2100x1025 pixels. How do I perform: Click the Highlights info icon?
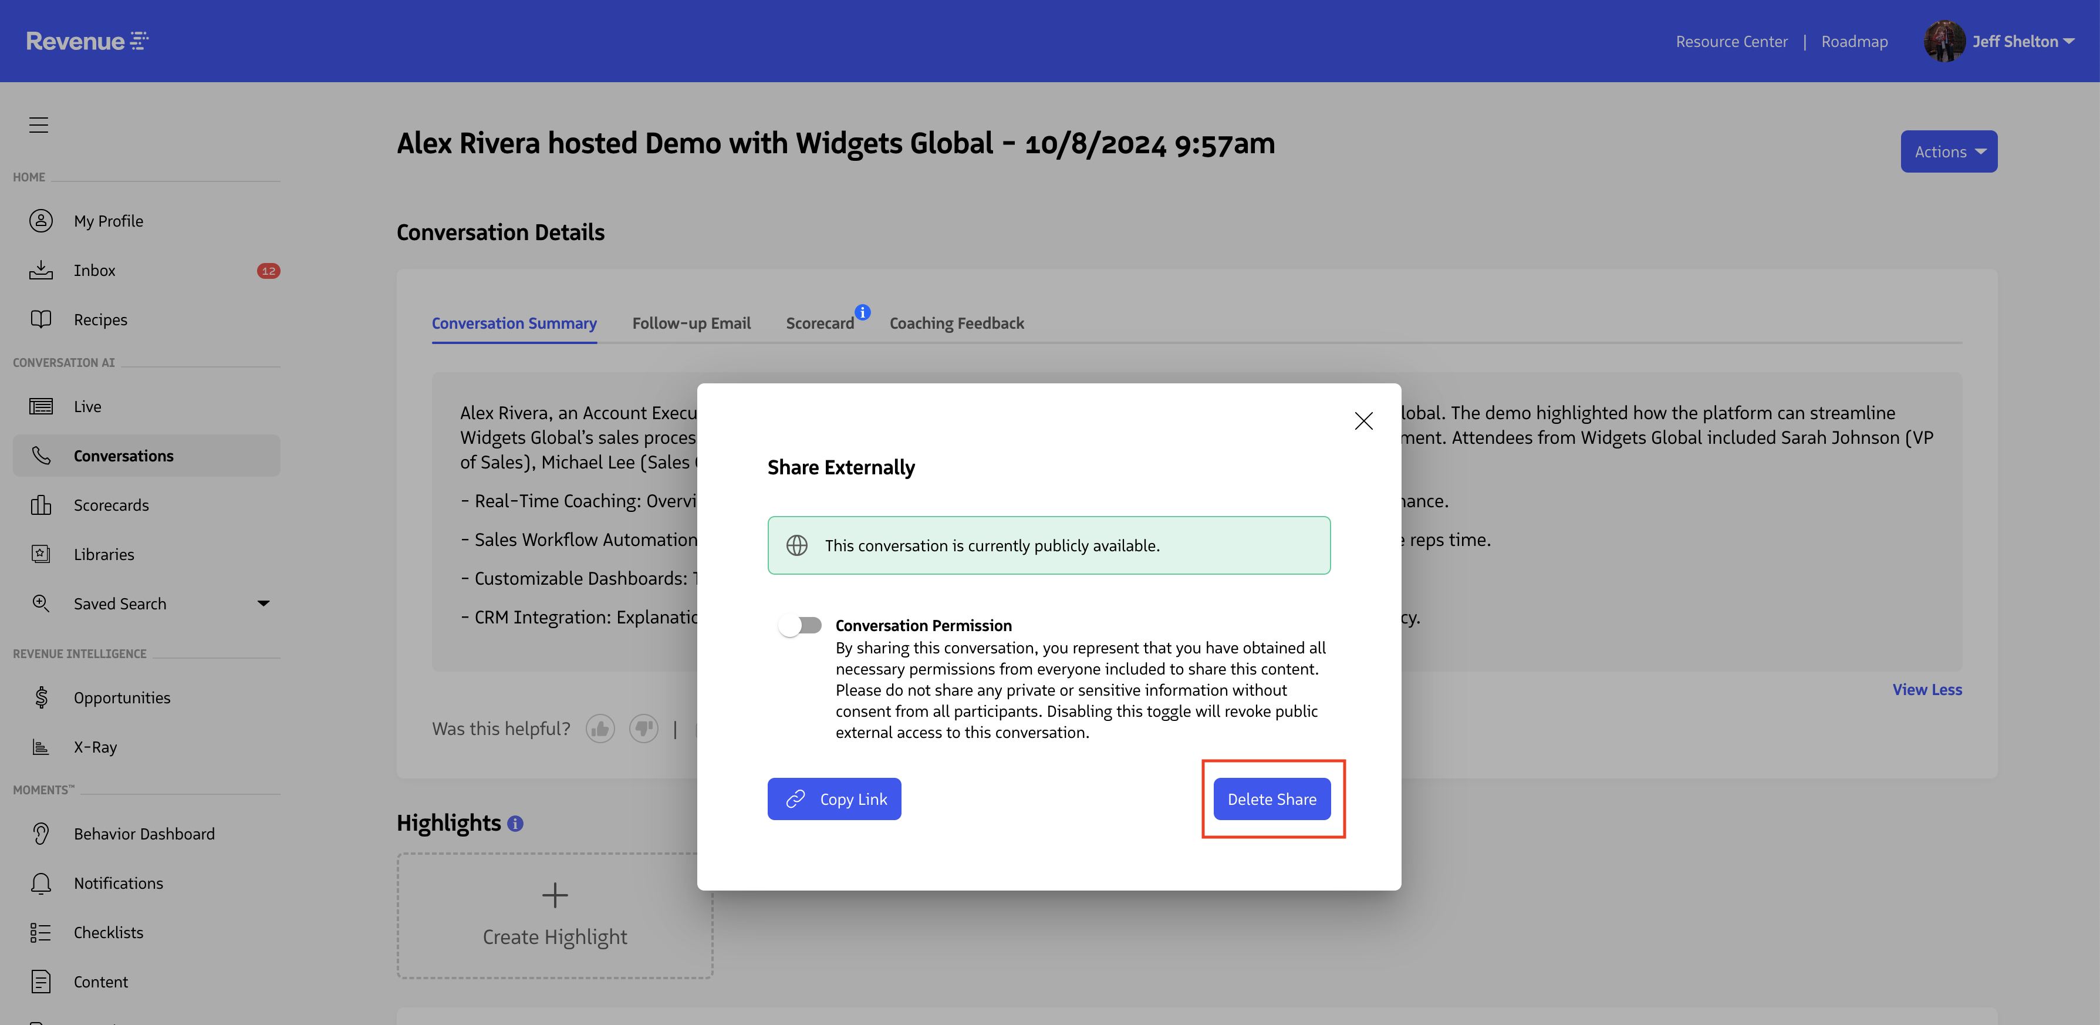pyautogui.click(x=515, y=824)
